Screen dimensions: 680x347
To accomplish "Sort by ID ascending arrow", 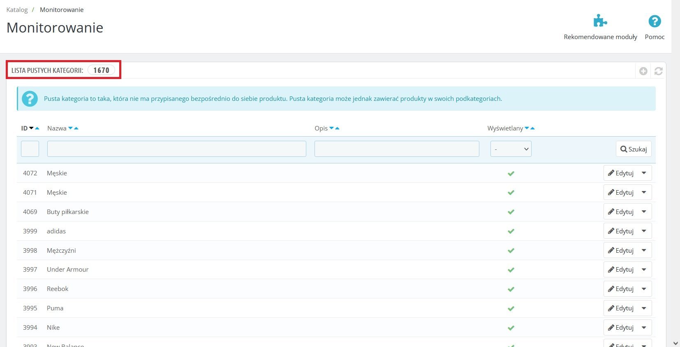I will click(37, 128).
